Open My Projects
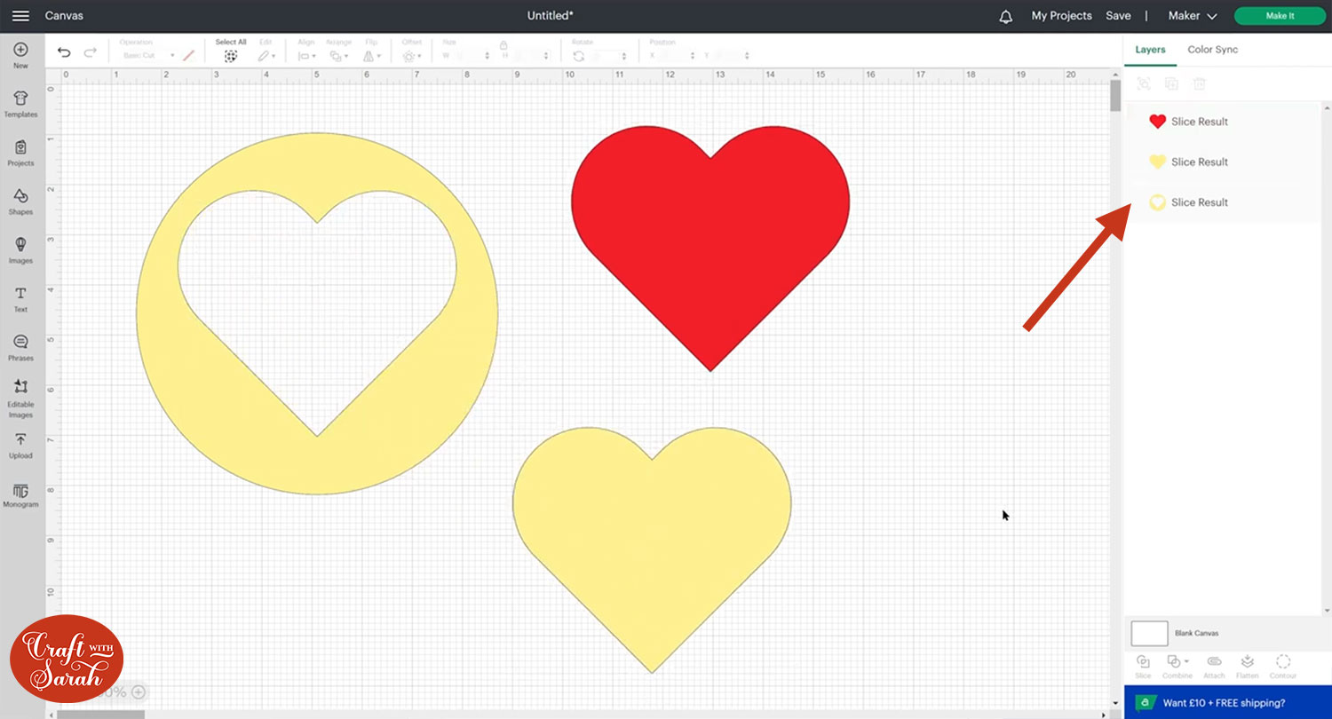The image size is (1332, 719). [1061, 16]
